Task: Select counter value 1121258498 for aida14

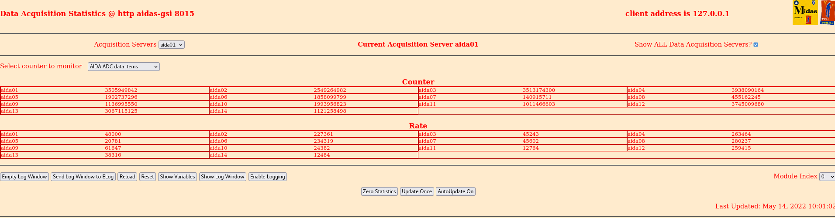Action: (x=330, y=111)
